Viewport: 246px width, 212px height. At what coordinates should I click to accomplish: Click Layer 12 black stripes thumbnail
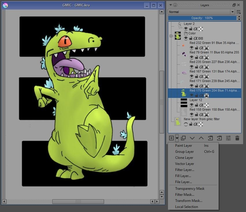184,103
